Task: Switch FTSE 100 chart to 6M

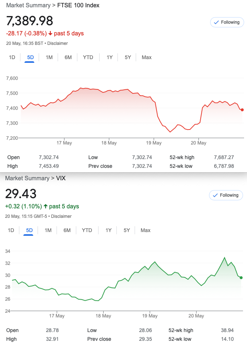Action: click(x=68, y=58)
